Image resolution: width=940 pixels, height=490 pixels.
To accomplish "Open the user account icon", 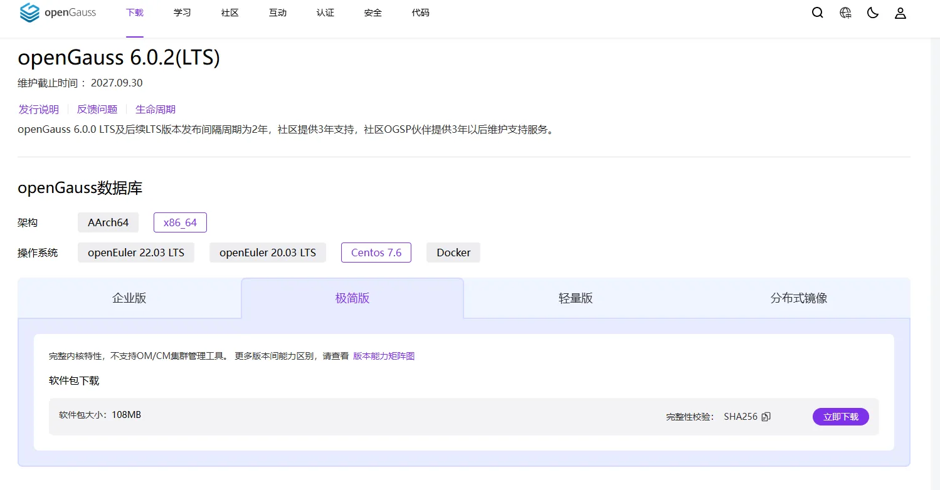I will pyautogui.click(x=900, y=12).
